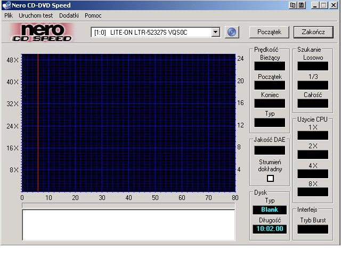The width and height of the screenshot is (341, 256).
Task: Click the Początek speed value box under Prędkość
Action: point(270,85)
